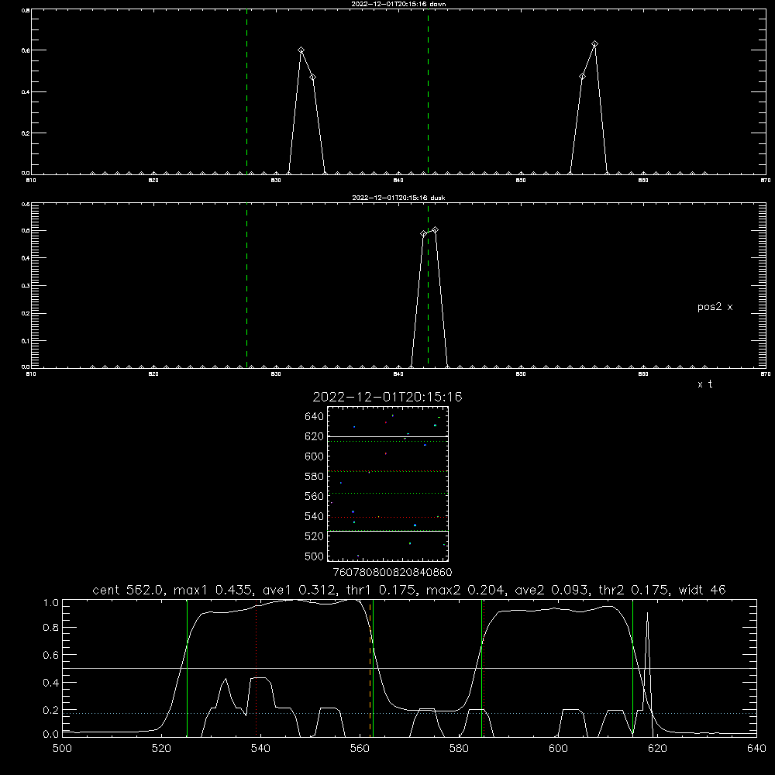Click the 640 y-axis label of small scatter plot
This screenshot has height=775, width=775.
[x=315, y=417]
